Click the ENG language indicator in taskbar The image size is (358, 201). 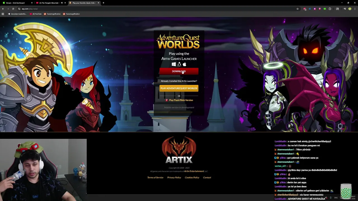pyautogui.click(x=336, y=198)
